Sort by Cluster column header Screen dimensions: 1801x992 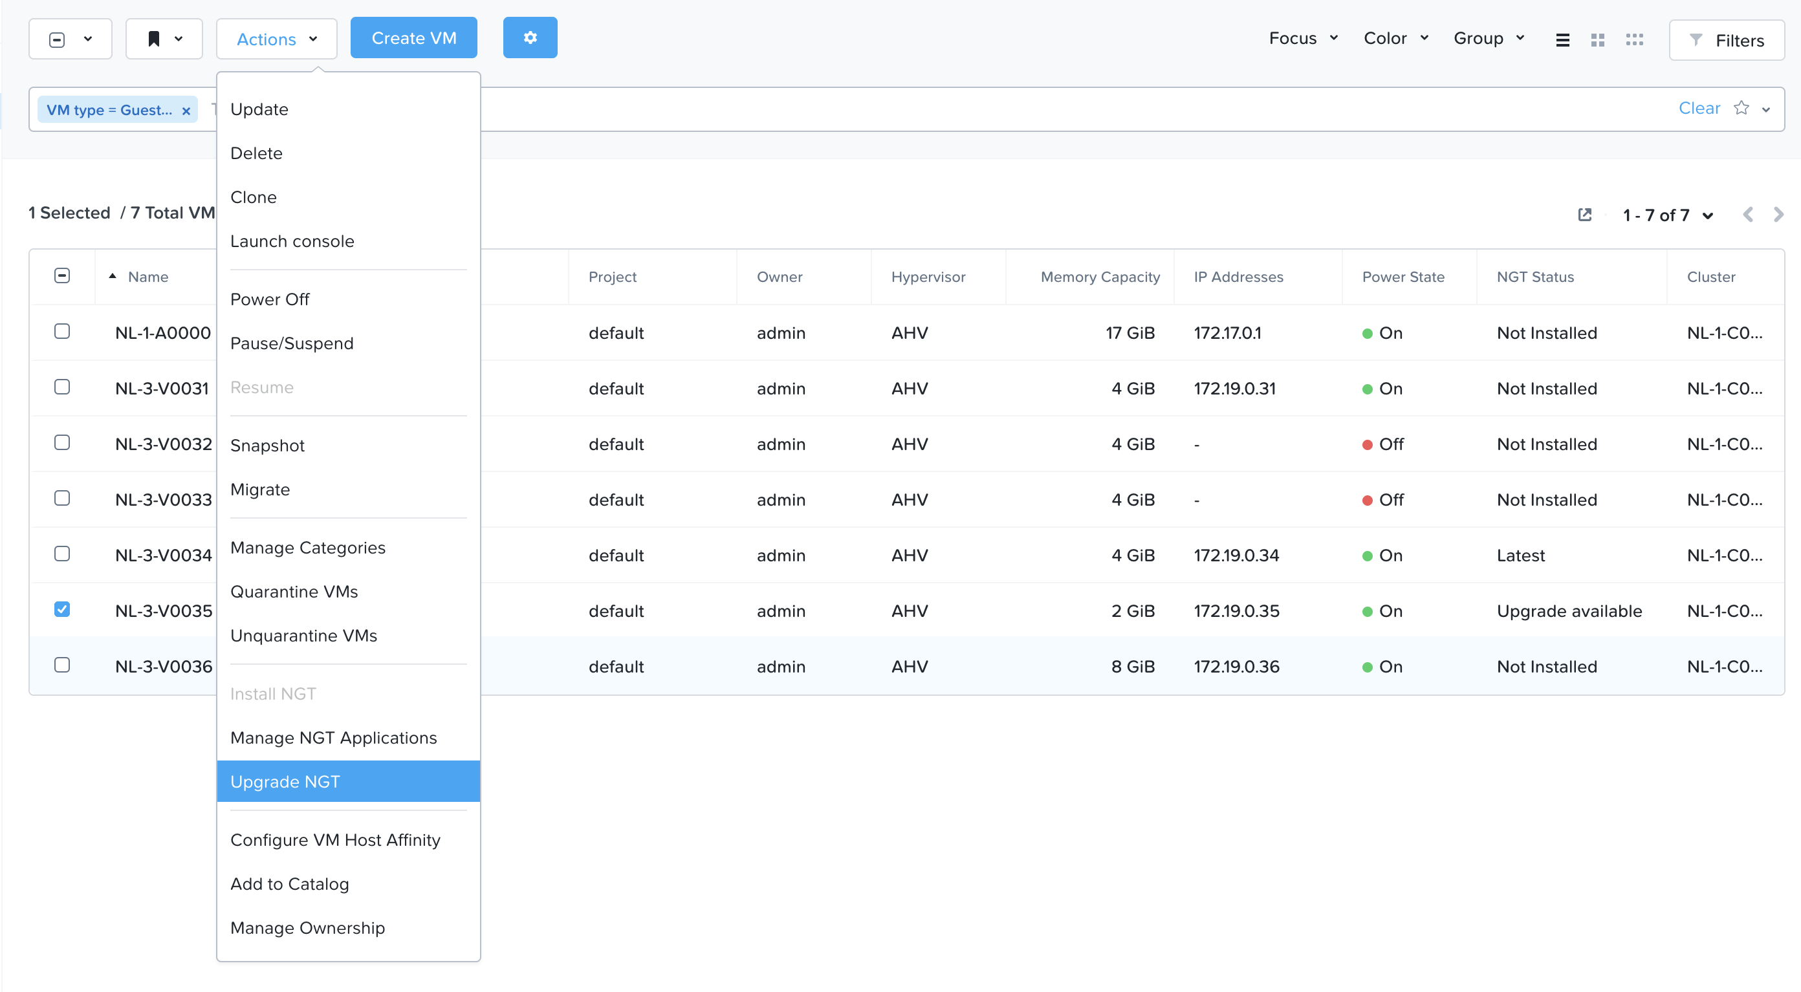[1711, 277]
